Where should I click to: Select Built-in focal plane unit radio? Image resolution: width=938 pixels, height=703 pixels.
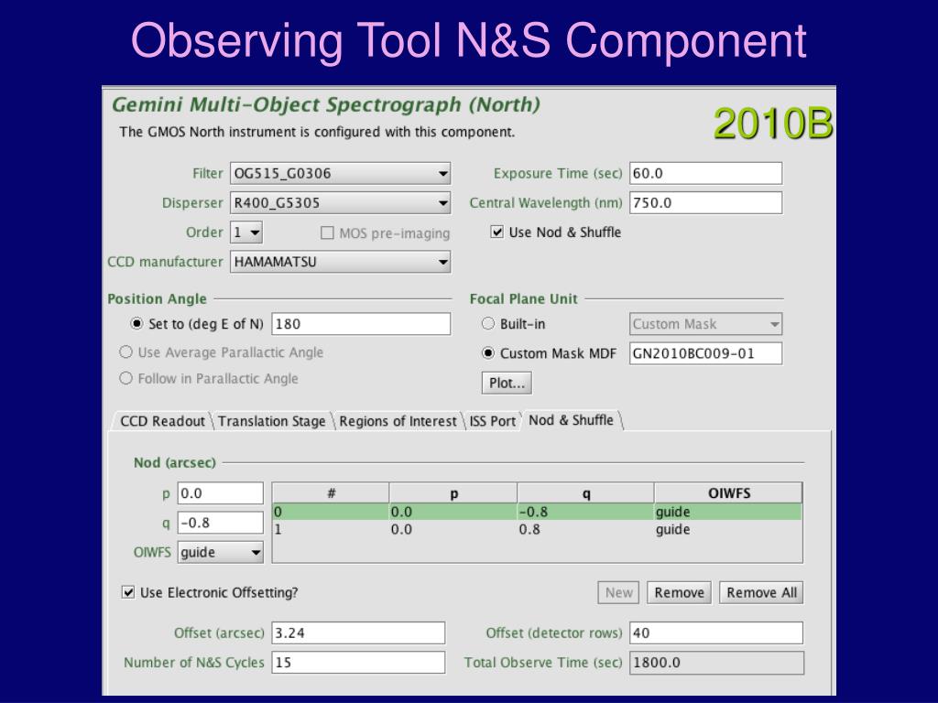[488, 323]
